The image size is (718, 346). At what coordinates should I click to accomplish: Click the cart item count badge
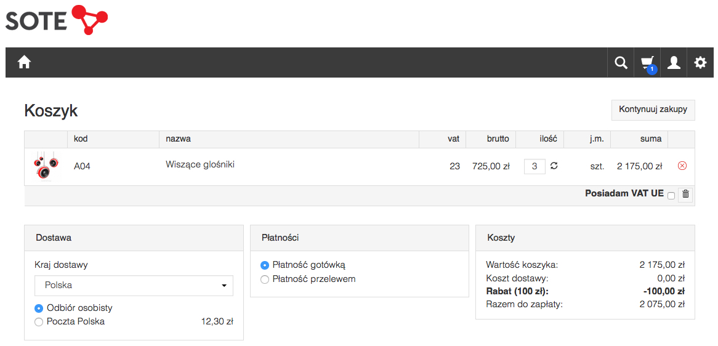pos(652,70)
